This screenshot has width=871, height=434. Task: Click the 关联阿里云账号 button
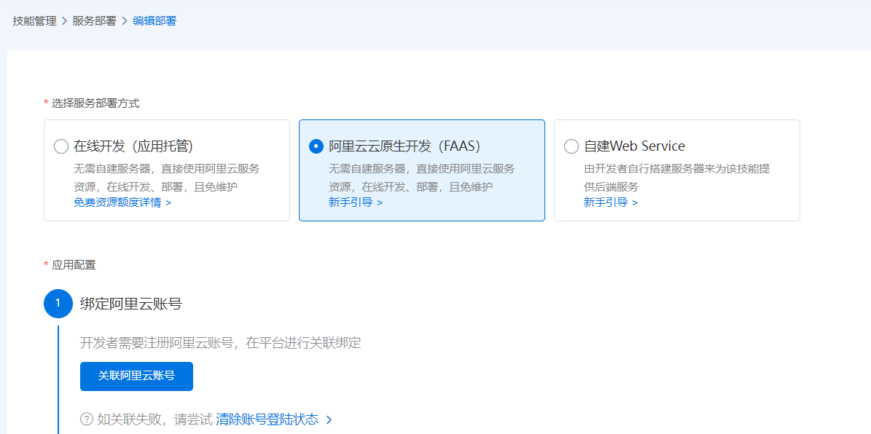(136, 376)
